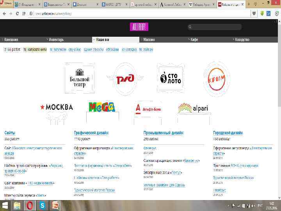Select the Наше все menu section
The width and height of the screenshot is (281, 211).
pos(116,39)
